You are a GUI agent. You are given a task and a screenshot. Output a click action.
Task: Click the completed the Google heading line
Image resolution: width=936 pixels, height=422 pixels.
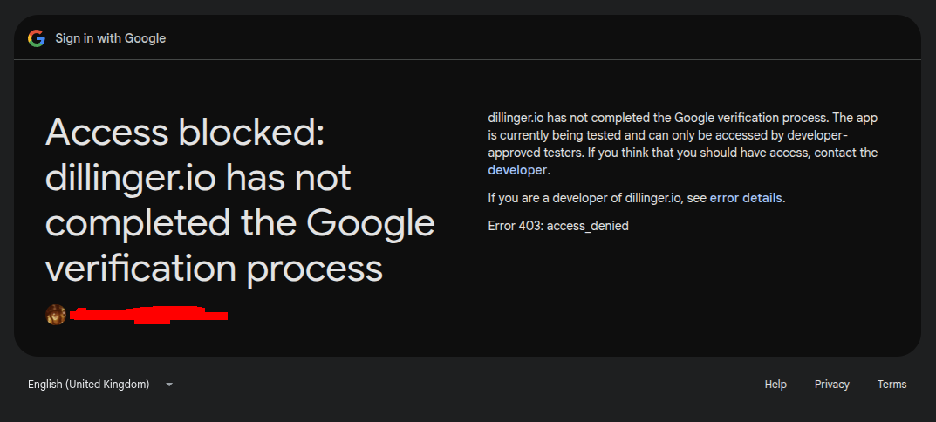click(239, 222)
